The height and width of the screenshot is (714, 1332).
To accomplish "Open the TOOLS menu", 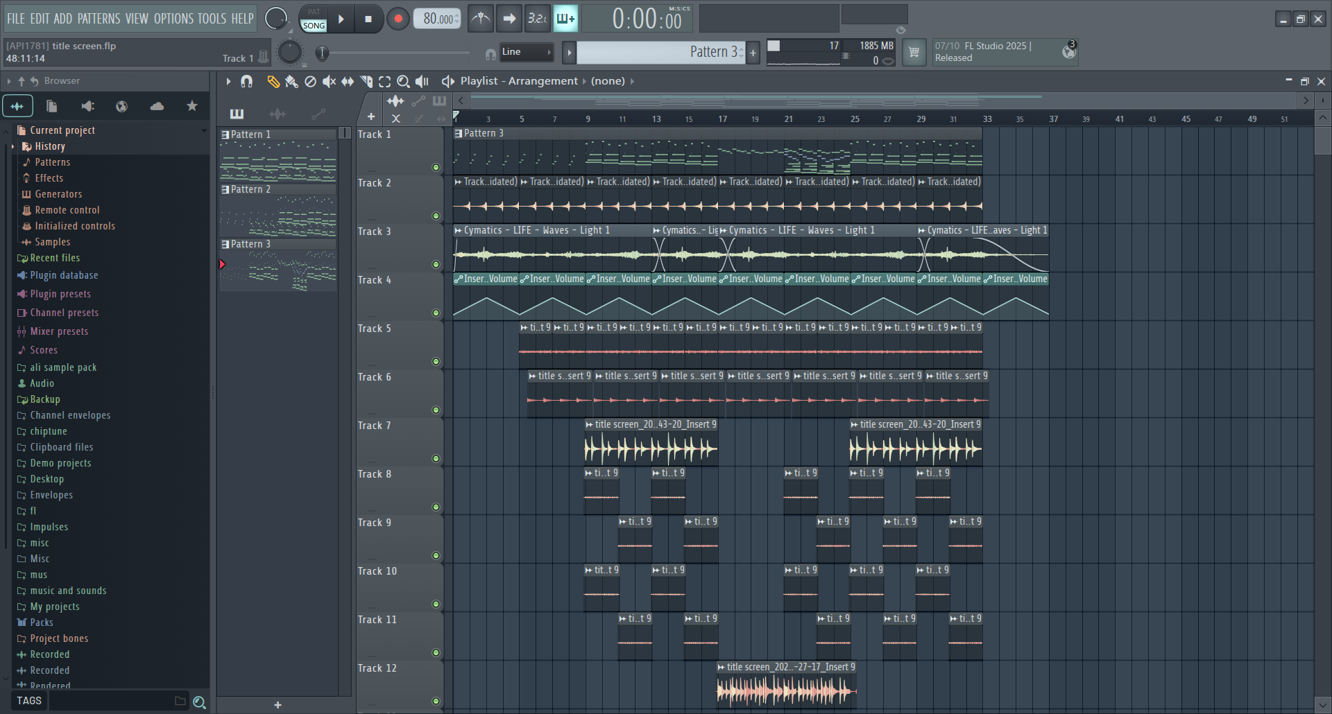I will [x=212, y=19].
